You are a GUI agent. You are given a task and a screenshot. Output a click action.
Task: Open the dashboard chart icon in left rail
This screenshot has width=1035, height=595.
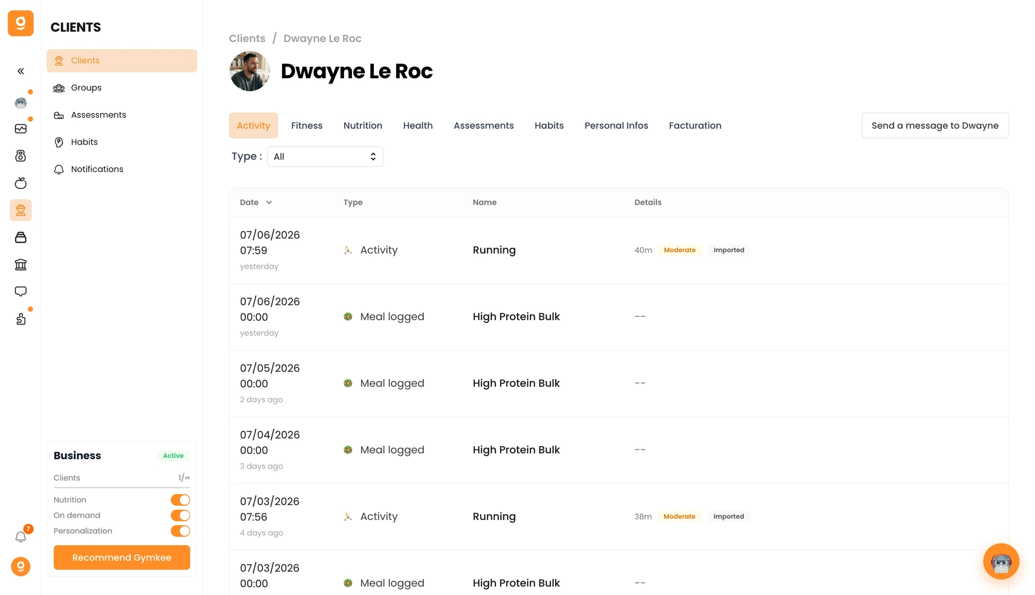point(21,129)
